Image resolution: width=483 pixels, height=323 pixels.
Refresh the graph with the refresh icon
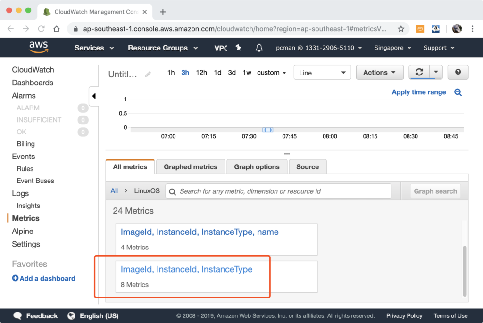(x=419, y=72)
